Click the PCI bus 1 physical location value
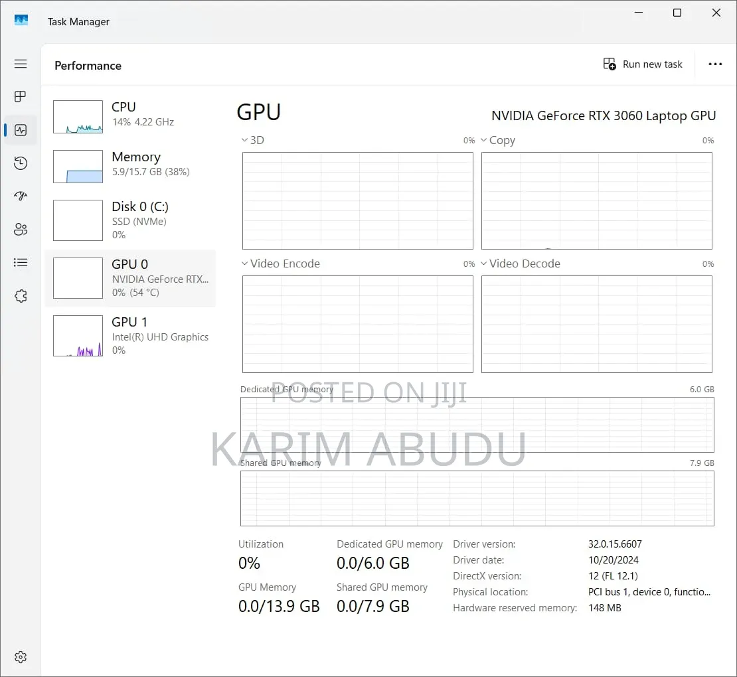Image resolution: width=737 pixels, height=677 pixels. (649, 592)
